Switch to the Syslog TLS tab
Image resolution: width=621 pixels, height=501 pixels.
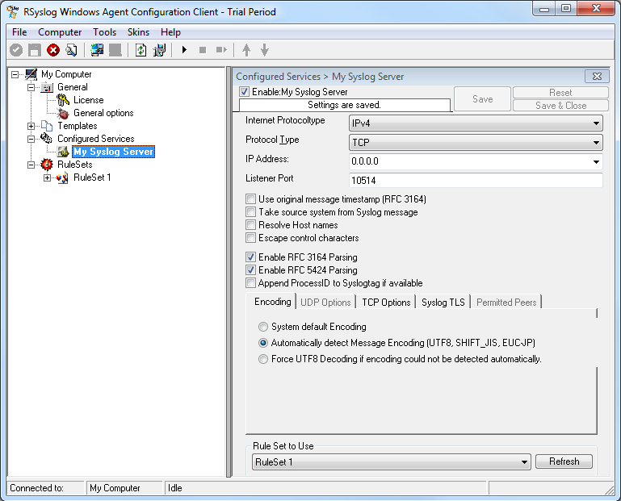tap(443, 303)
